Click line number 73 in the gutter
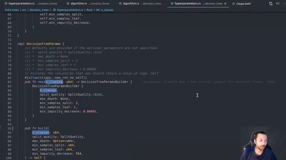 (9, 44)
